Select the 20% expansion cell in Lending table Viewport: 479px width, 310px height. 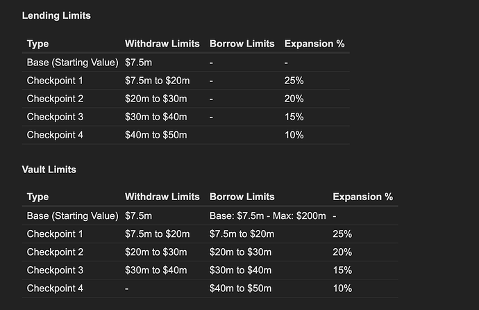coord(294,99)
